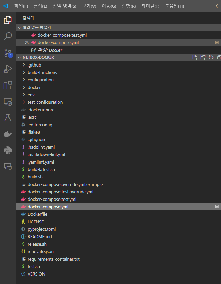Viewport: 221px width, 284px height.
Task: Open the .ecrc file
Action: (x=118, y=117)
